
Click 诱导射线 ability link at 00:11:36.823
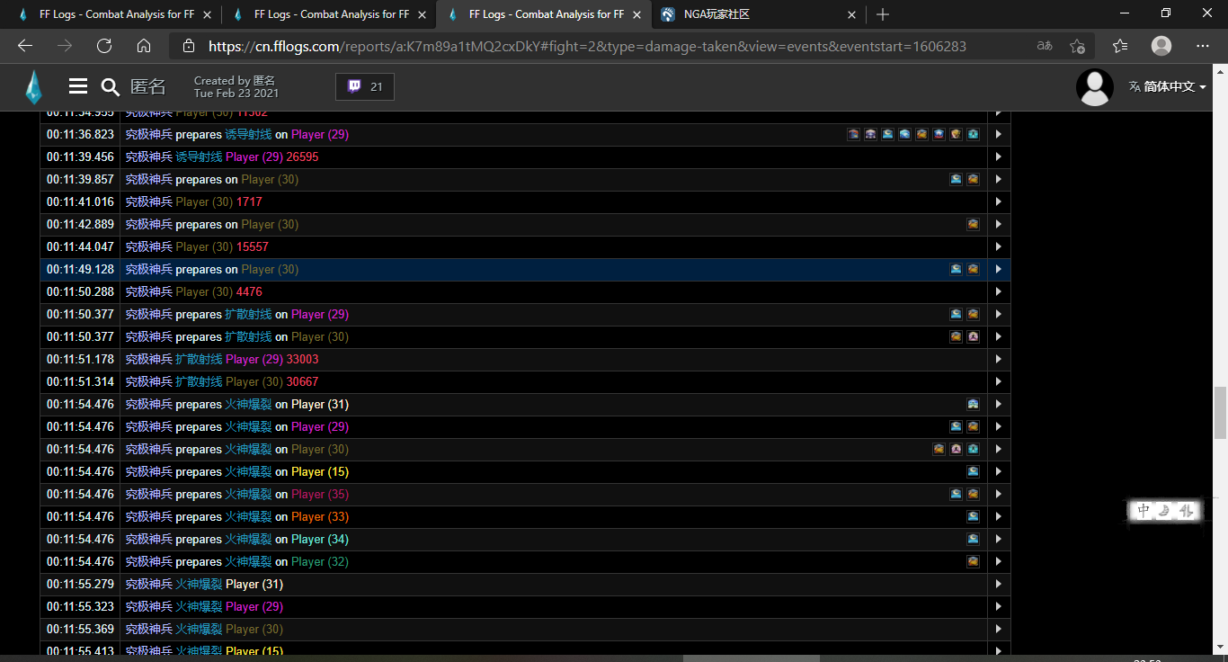click(248, 135)
